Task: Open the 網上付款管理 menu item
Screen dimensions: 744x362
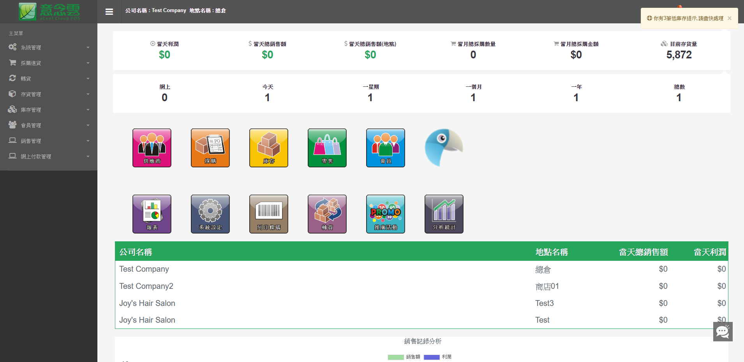Action: (49, 156)
